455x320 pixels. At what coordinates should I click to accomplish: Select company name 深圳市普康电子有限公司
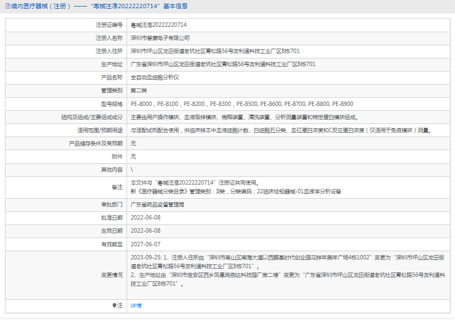click(160, 38)
